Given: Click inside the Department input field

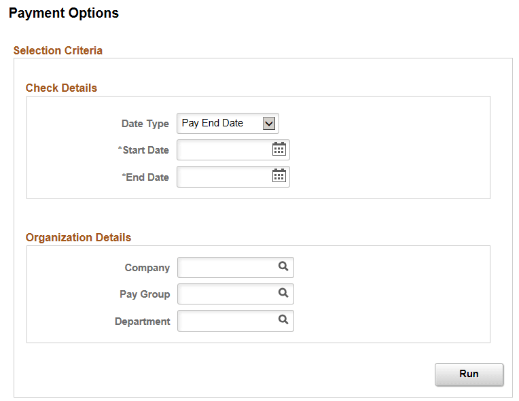Looking at the screenshot, I should (227, 321).
